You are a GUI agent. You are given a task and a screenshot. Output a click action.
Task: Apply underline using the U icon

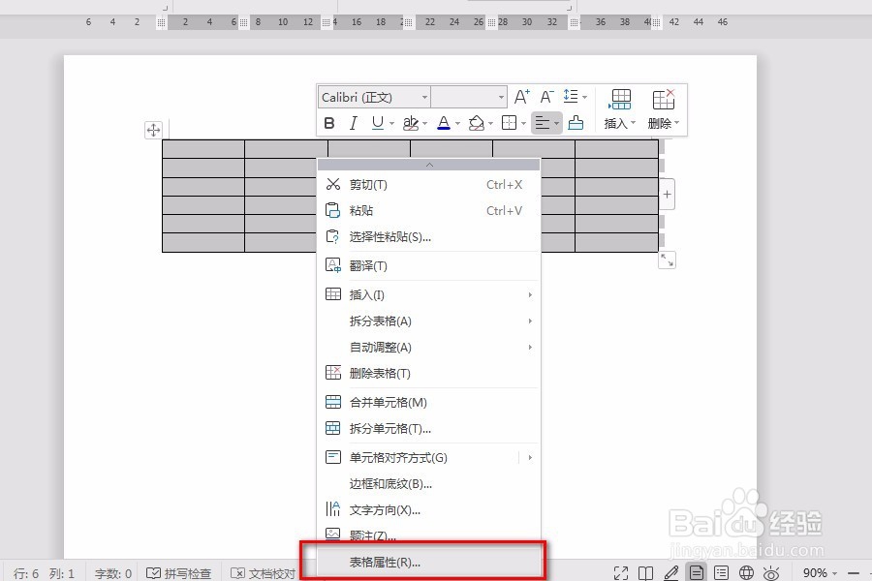378,122
